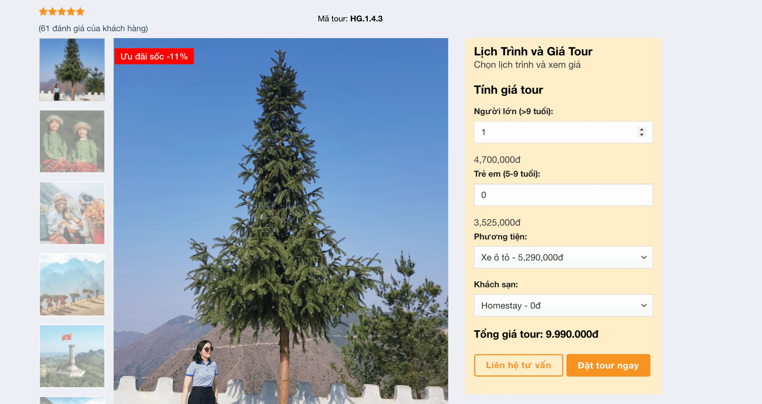
Task: Select the pine tree thumbnail
Action: tap(72, 69)
